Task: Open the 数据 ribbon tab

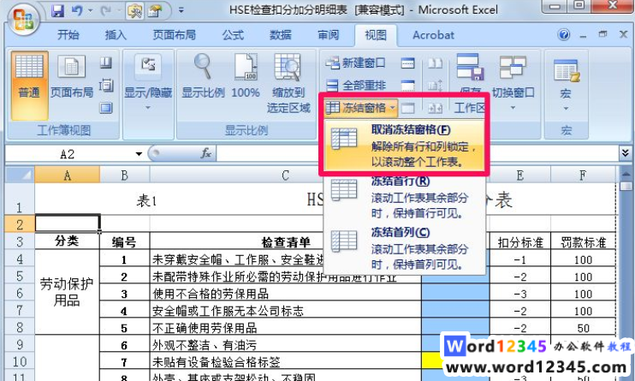Action: pos(281,35)
